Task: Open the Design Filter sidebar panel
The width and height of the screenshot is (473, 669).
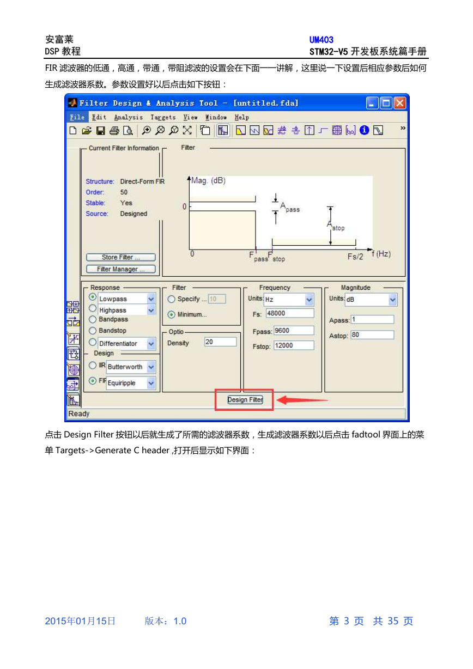Action: (x=73, y=400)
